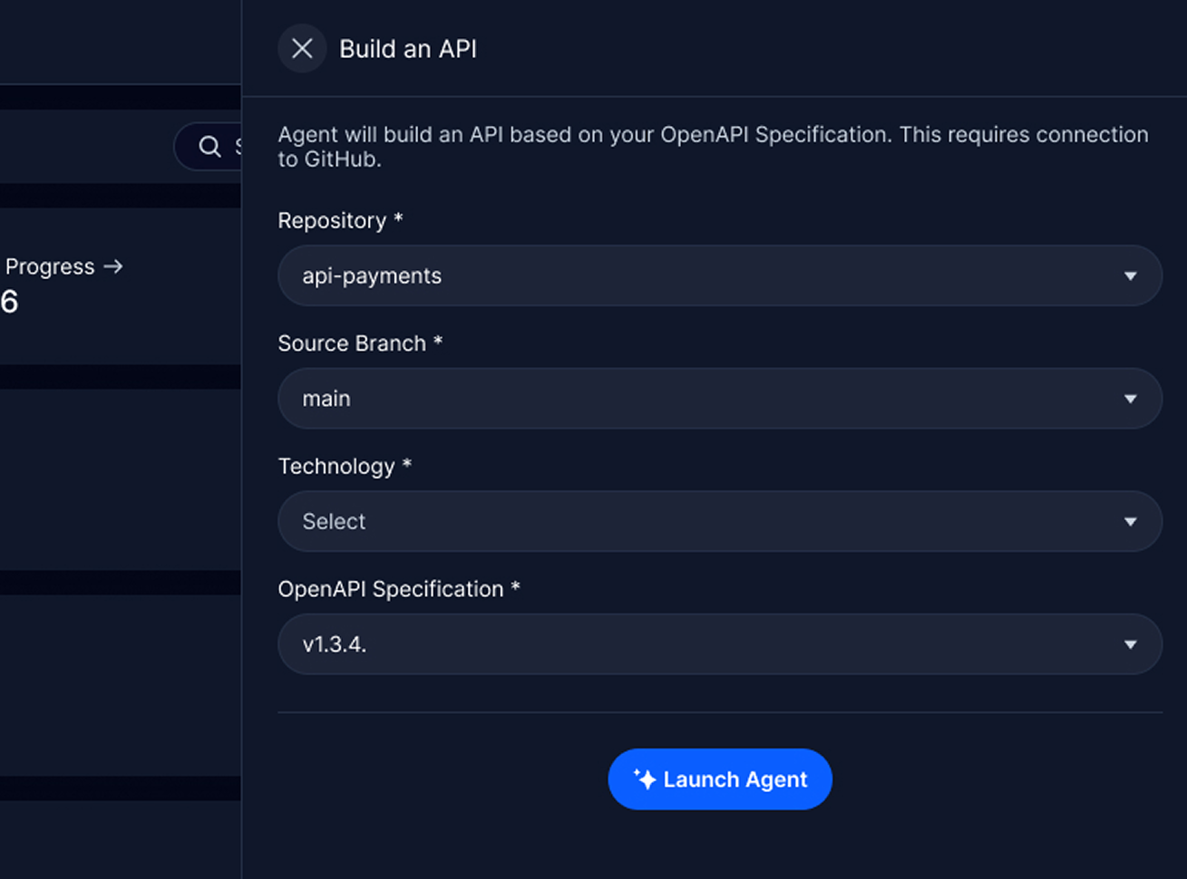The width and height of the screenshot is (1187, 879).
Task: Expand the Repository dropdown caret
Action: coord(1130,276)
